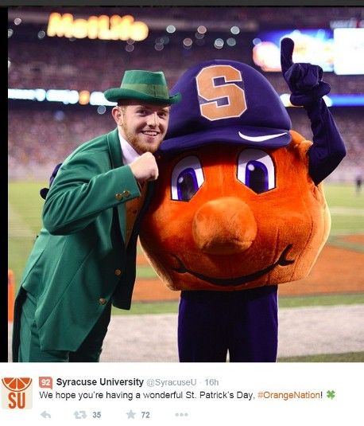Click the orange S logo on mascot's cap
The width and height of the screenshot is (364, 426).
[x=222, y=93]
